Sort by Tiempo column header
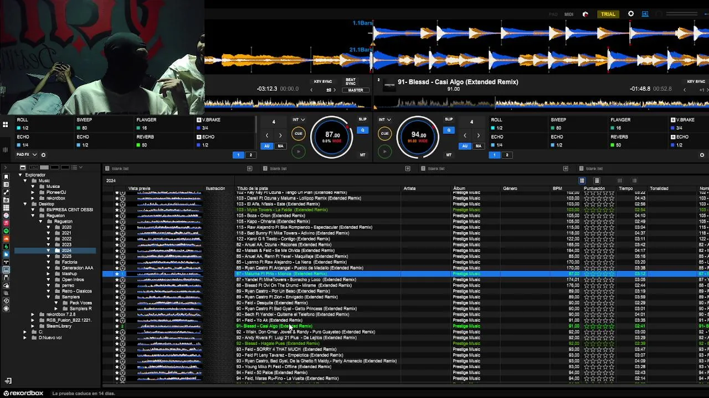 (x=626, y=188)
